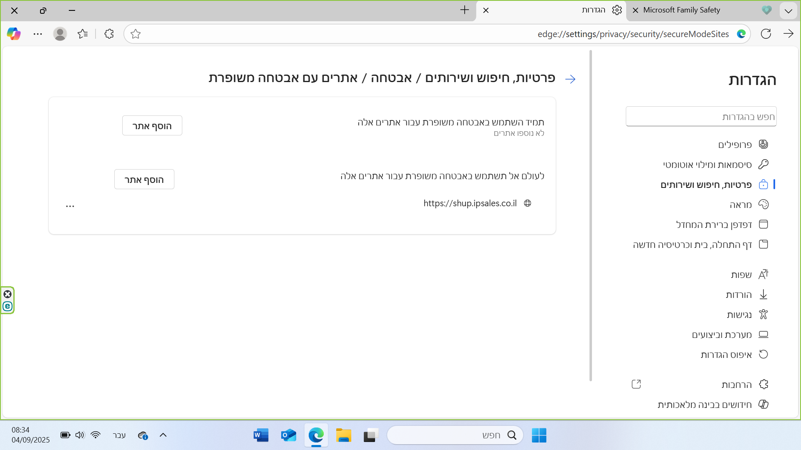The height and width of the screenshot is (450, 801).
Task: Click פרטיות, חיפוש ושירותים breadcrumb link
Action: 490,78
